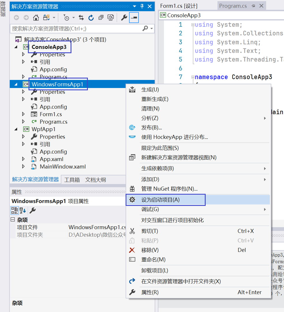Choose 发布(B)... from the context menu

pos(198,128)
